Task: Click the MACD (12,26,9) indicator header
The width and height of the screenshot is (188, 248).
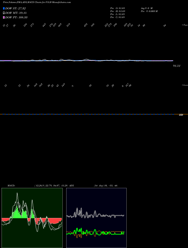Action: coord(38,186)
